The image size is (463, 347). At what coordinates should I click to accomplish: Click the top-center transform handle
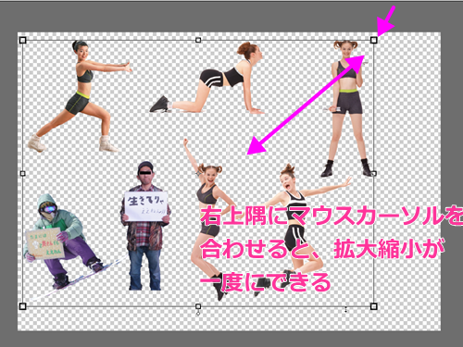pyautogui.click(x=198, y=40)
